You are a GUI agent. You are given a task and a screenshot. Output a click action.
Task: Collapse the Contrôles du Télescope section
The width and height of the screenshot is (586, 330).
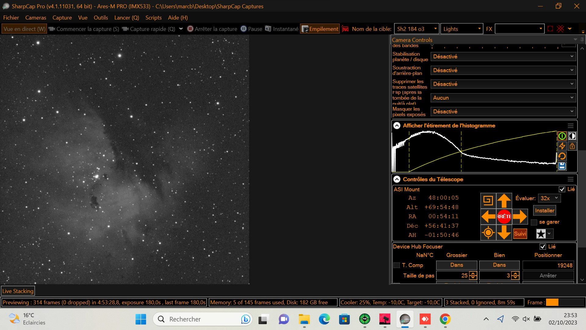(397, 179)
